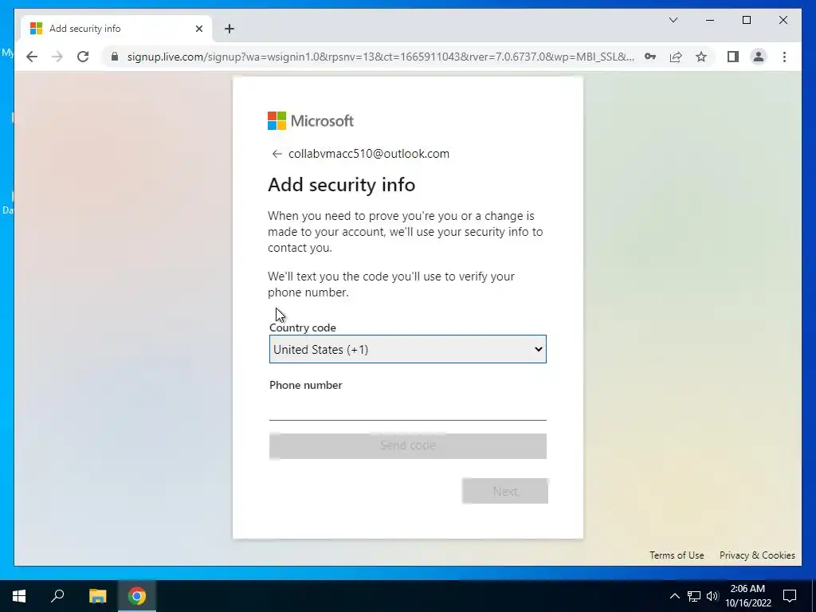The width and height of the screenshot is (816, 612).
Task: Click the Chrome taskbar icon
Action: [137, 596]
